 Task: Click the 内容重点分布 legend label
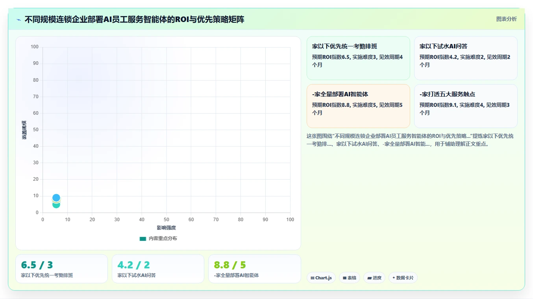163,238
